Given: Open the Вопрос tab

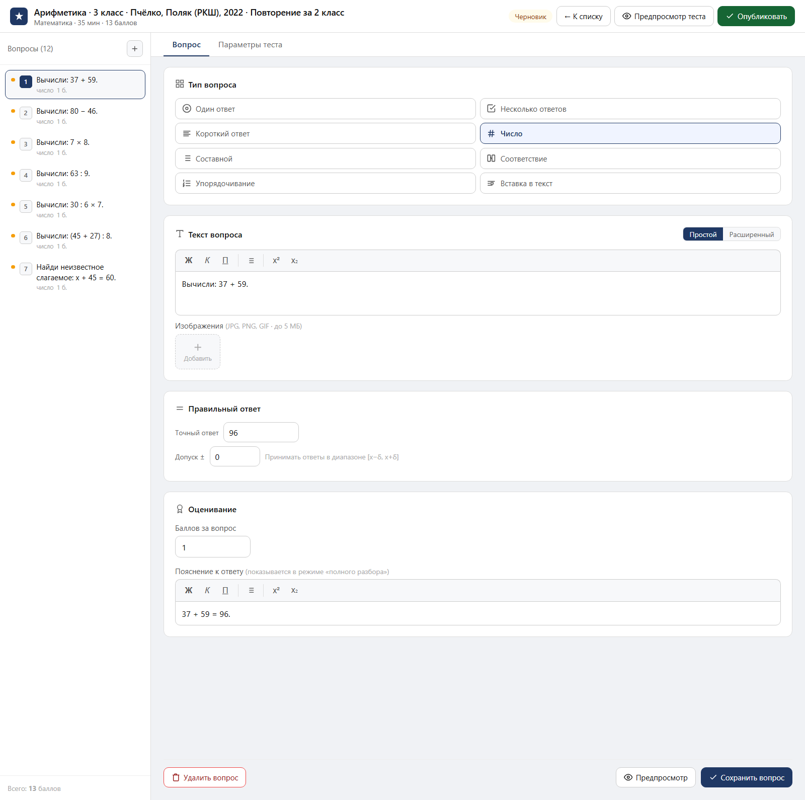Looking at the screenshot, I should pos(187,45).
